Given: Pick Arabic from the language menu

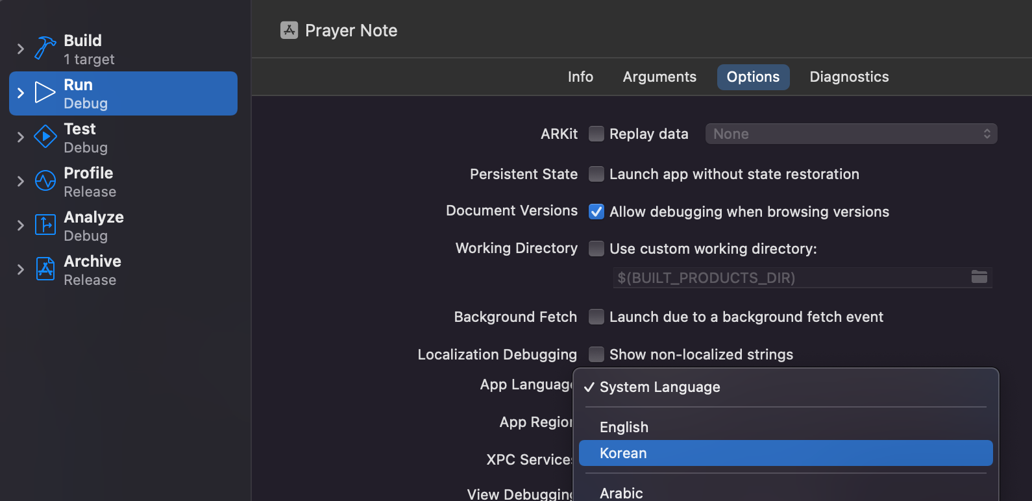Looking at the screenshot, I should pyautogui.click(x=785, y=493).
